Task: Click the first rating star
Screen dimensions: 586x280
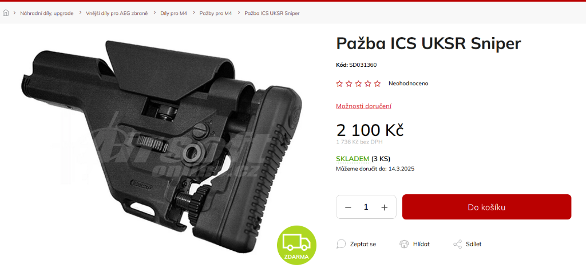Action: [339, 83]
